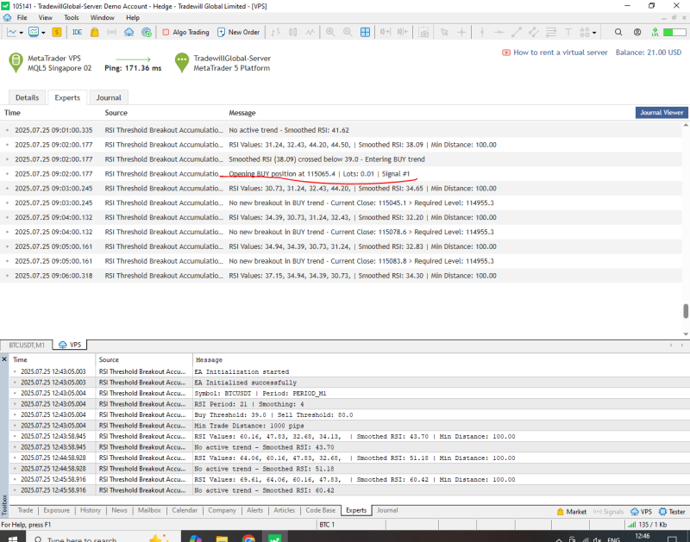Click the Journal Viewer button
690x542 pixels.
662,113
